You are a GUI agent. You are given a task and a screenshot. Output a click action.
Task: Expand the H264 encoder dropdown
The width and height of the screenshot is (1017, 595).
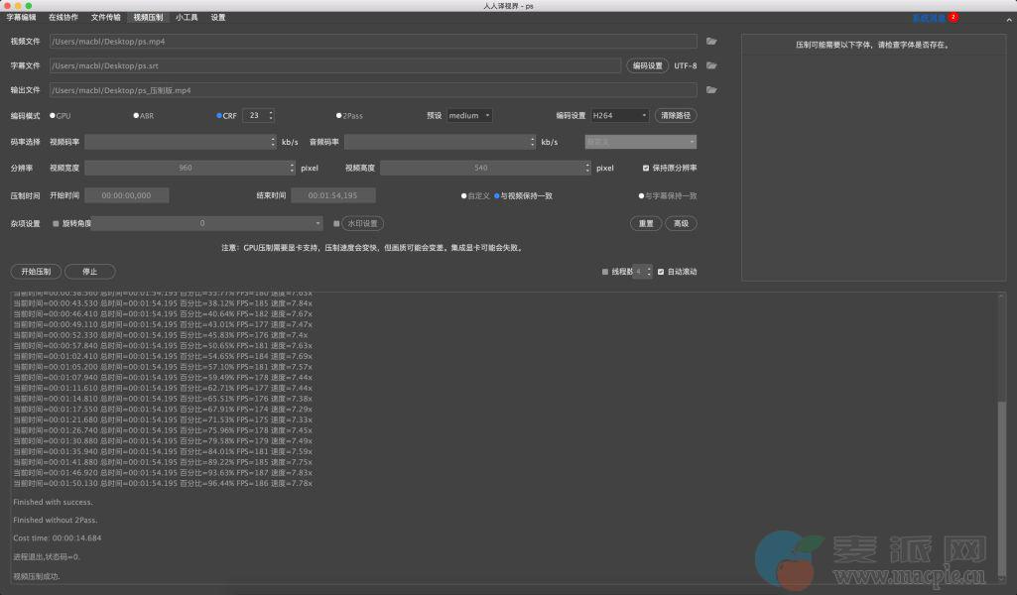tap(620, 116)
